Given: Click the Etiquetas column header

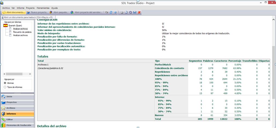Looking at the screenshot, I should pos(264,61).
